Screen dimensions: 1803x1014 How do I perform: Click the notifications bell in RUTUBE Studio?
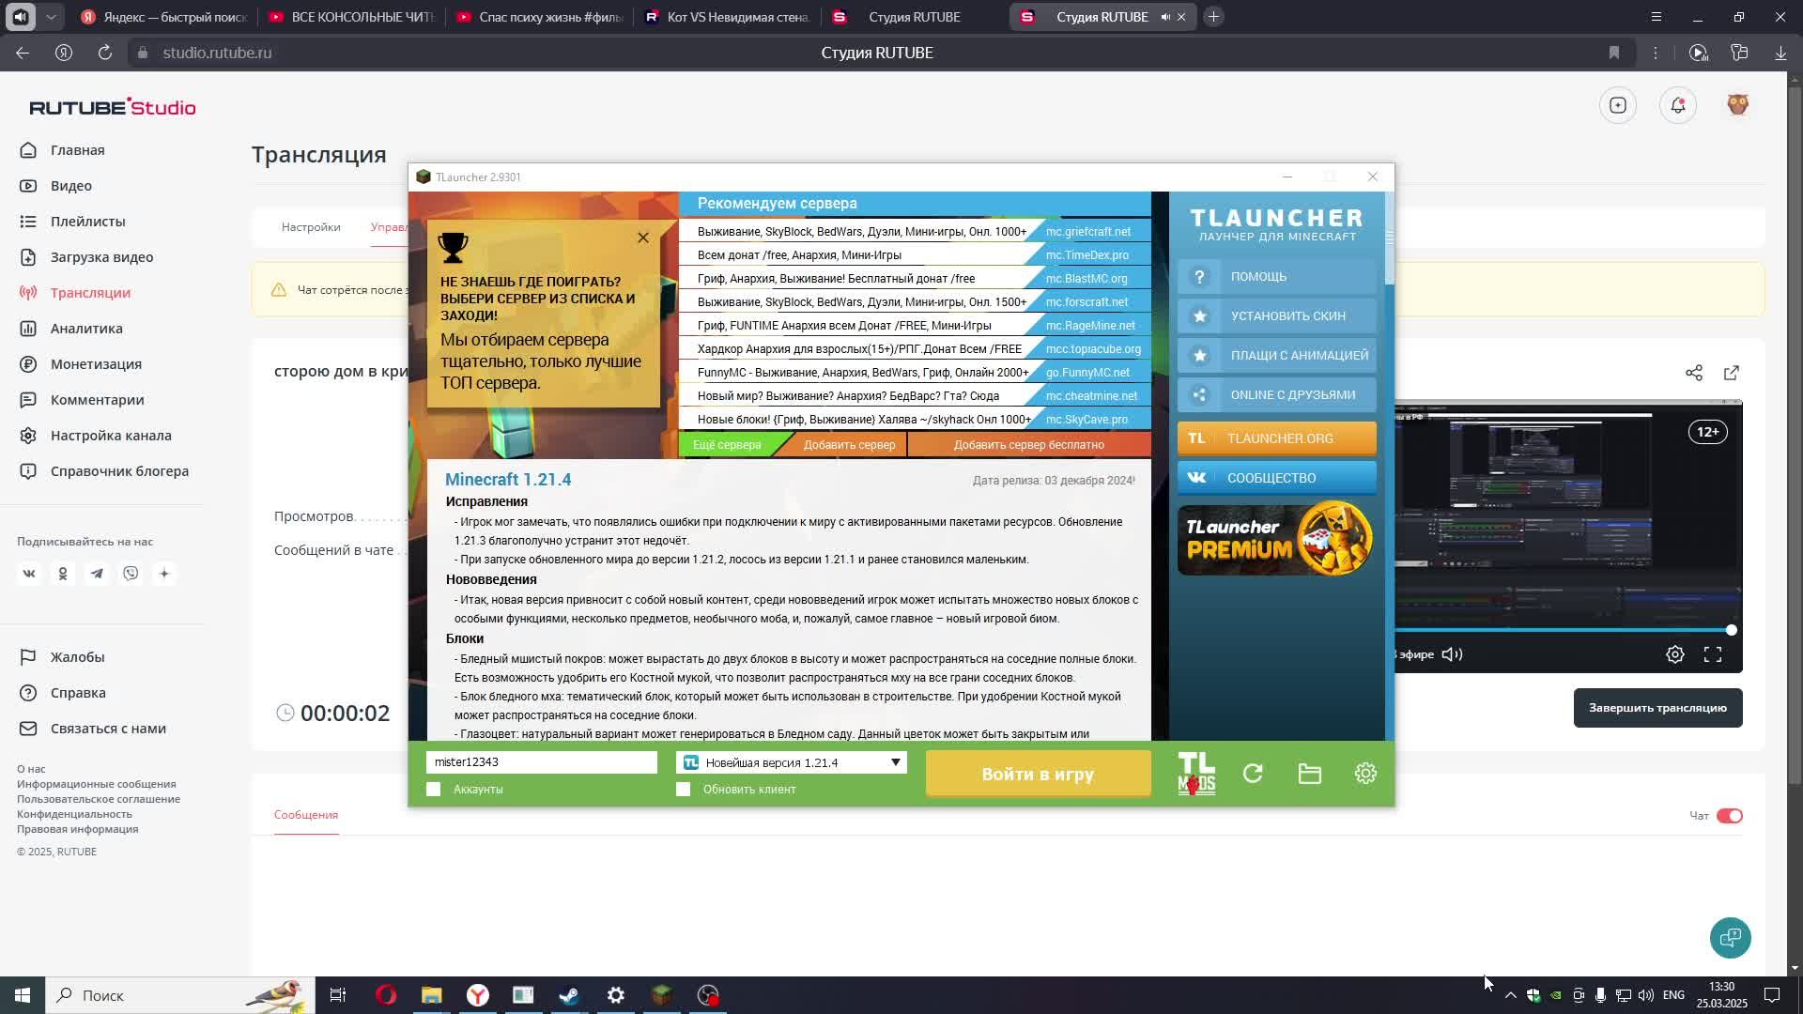coord(1678,105)
